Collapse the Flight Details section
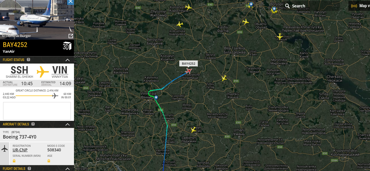The width and height of the screenshot is (370, 171). pos(67,169)
